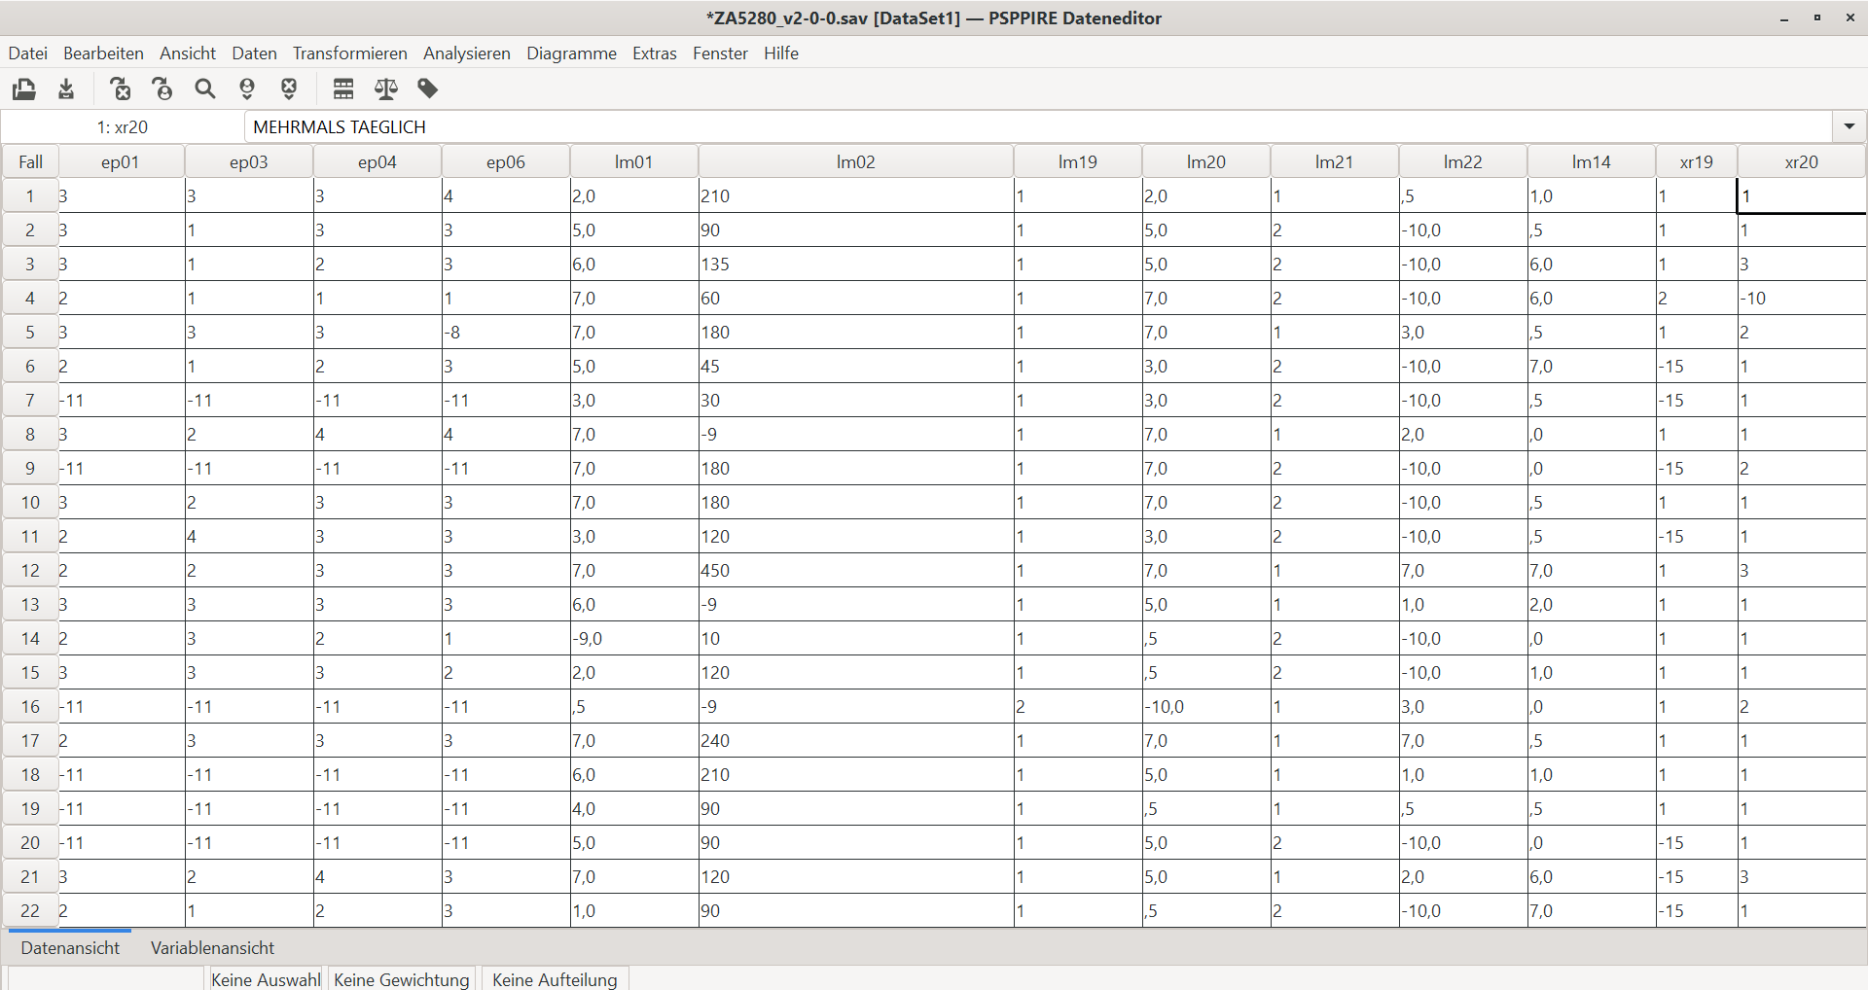Select the lm20 column header

1206,162
